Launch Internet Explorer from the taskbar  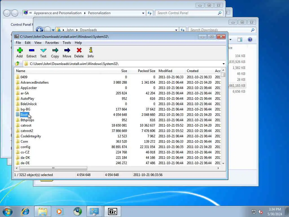point(25,211)
